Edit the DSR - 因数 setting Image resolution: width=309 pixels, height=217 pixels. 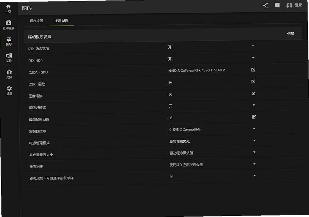(x=253, y=81)
